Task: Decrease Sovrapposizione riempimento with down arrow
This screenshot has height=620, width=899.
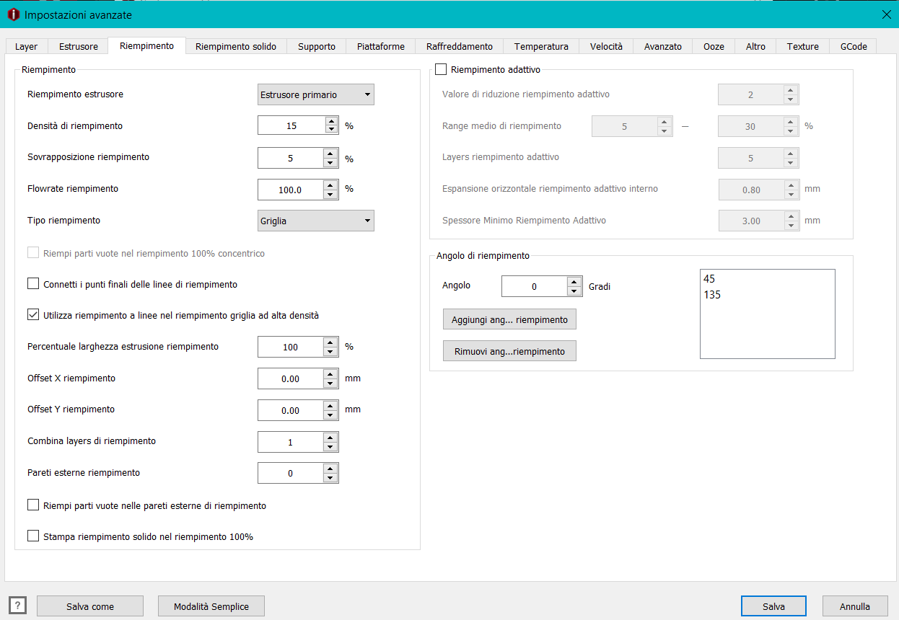Action: pyautogui.click(x=331, y=162)
